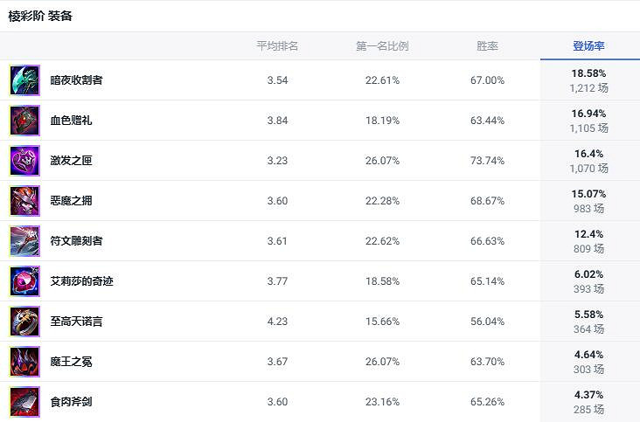Click the 18.58% pick rate cell
640x422 pixels.
point(588,73)
